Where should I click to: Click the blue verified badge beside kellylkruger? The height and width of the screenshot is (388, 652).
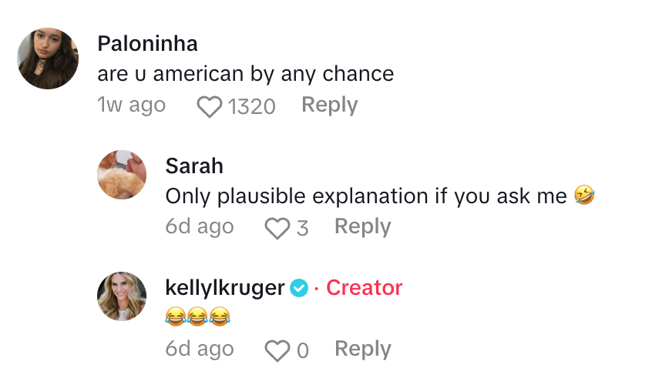299,289
